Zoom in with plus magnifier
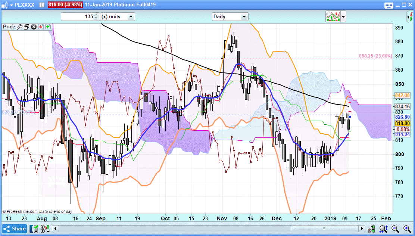Image resolution: width=415 pixels, height=236 pixels. (407, 229)
